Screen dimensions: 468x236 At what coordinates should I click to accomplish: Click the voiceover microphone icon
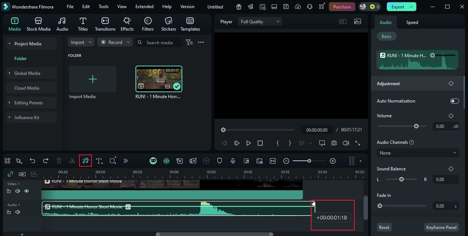[233, 161]
